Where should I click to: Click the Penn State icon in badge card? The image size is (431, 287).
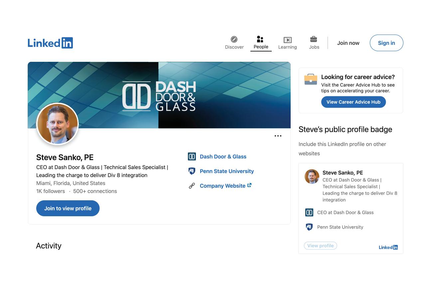309,227
